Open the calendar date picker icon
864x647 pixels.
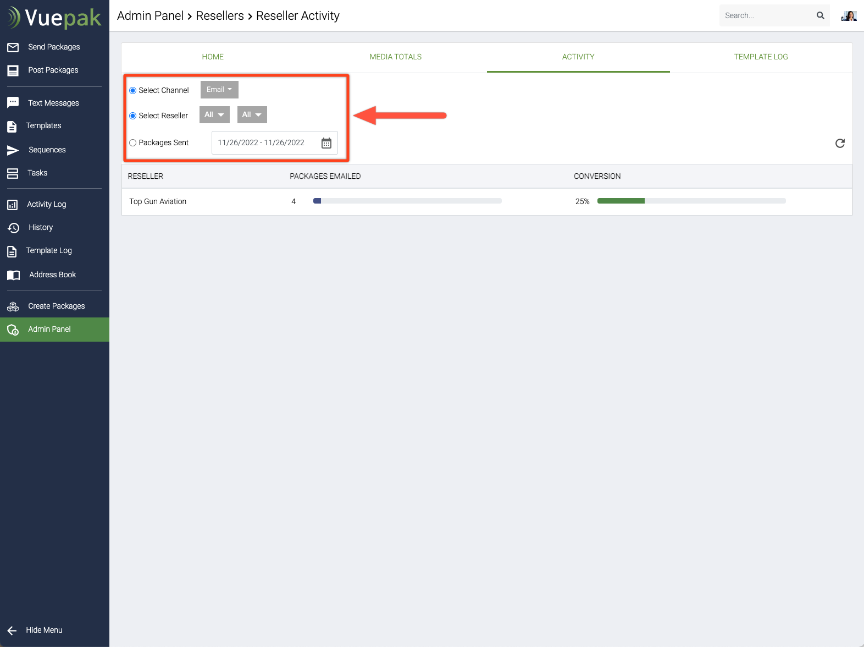(x=326, y=143)
